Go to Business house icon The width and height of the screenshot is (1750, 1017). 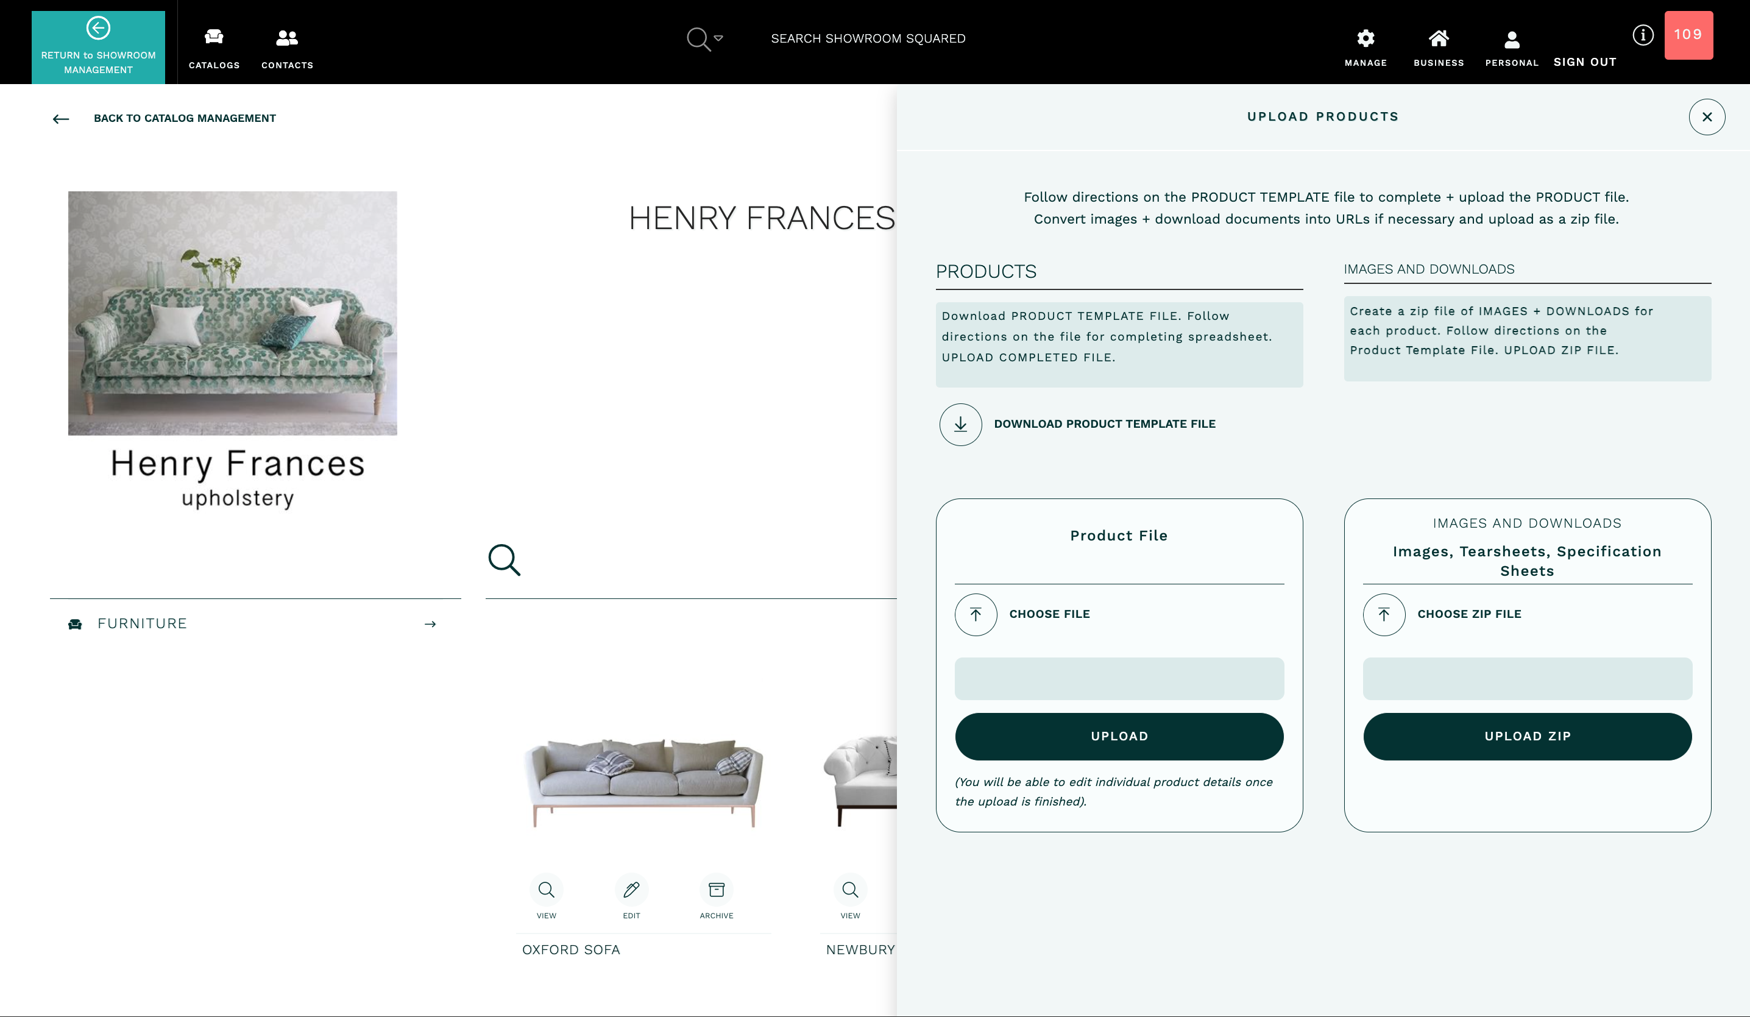click(x=1438, y=38)
